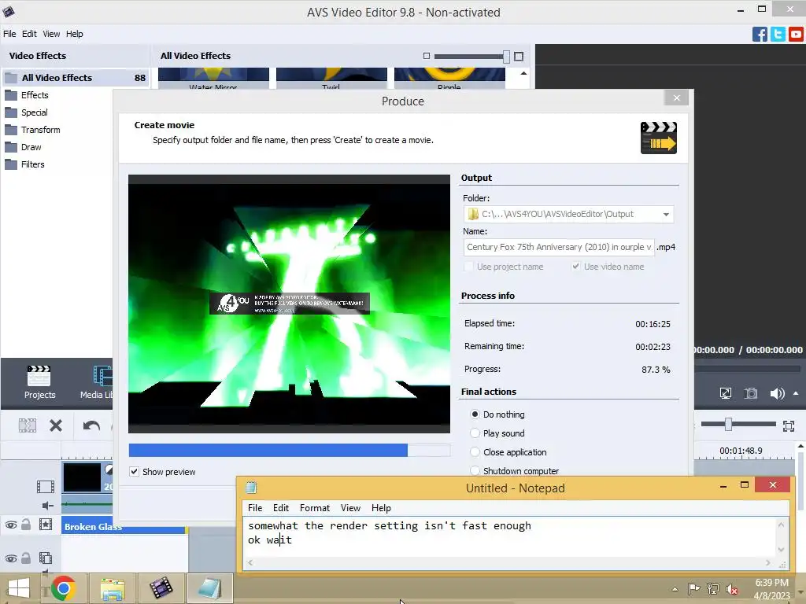Click the output file Name field
Viewport: 806px width, 604px height.
(x=559, y=247)
